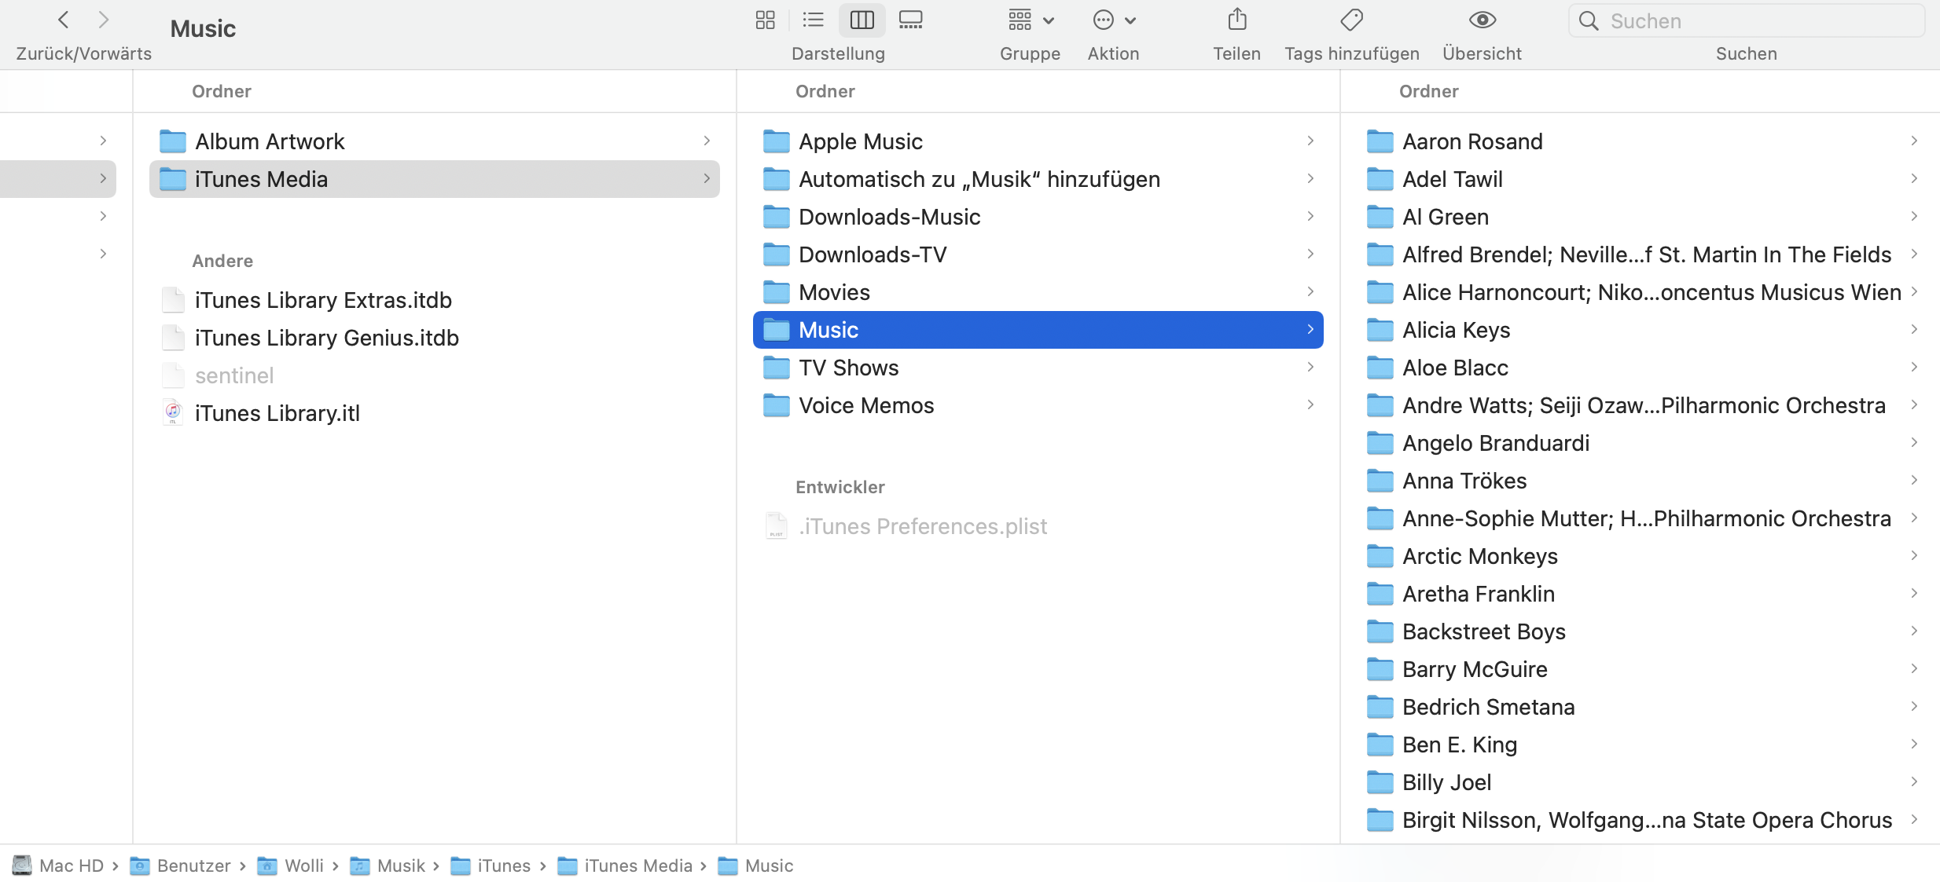Toggle Übersicht quick look eye icon
This screenshot has width=1940, height=882.
(1482, 20)
